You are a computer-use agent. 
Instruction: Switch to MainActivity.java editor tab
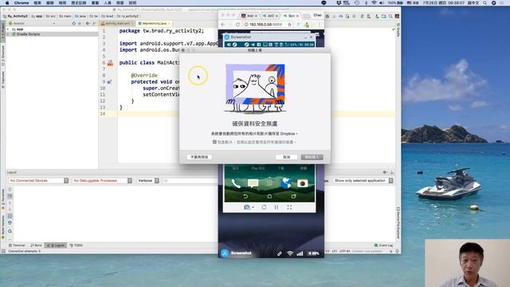click(154, 23)
